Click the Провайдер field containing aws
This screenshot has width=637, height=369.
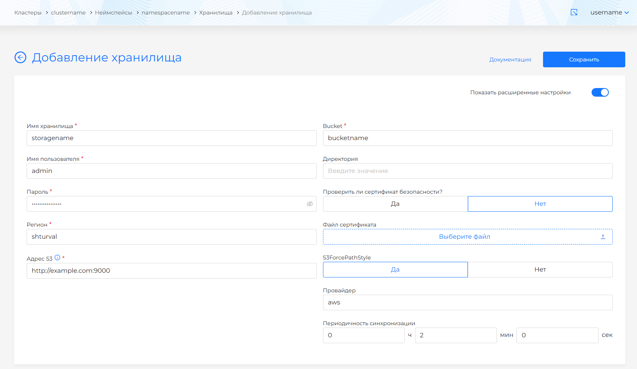pos(467,302)
